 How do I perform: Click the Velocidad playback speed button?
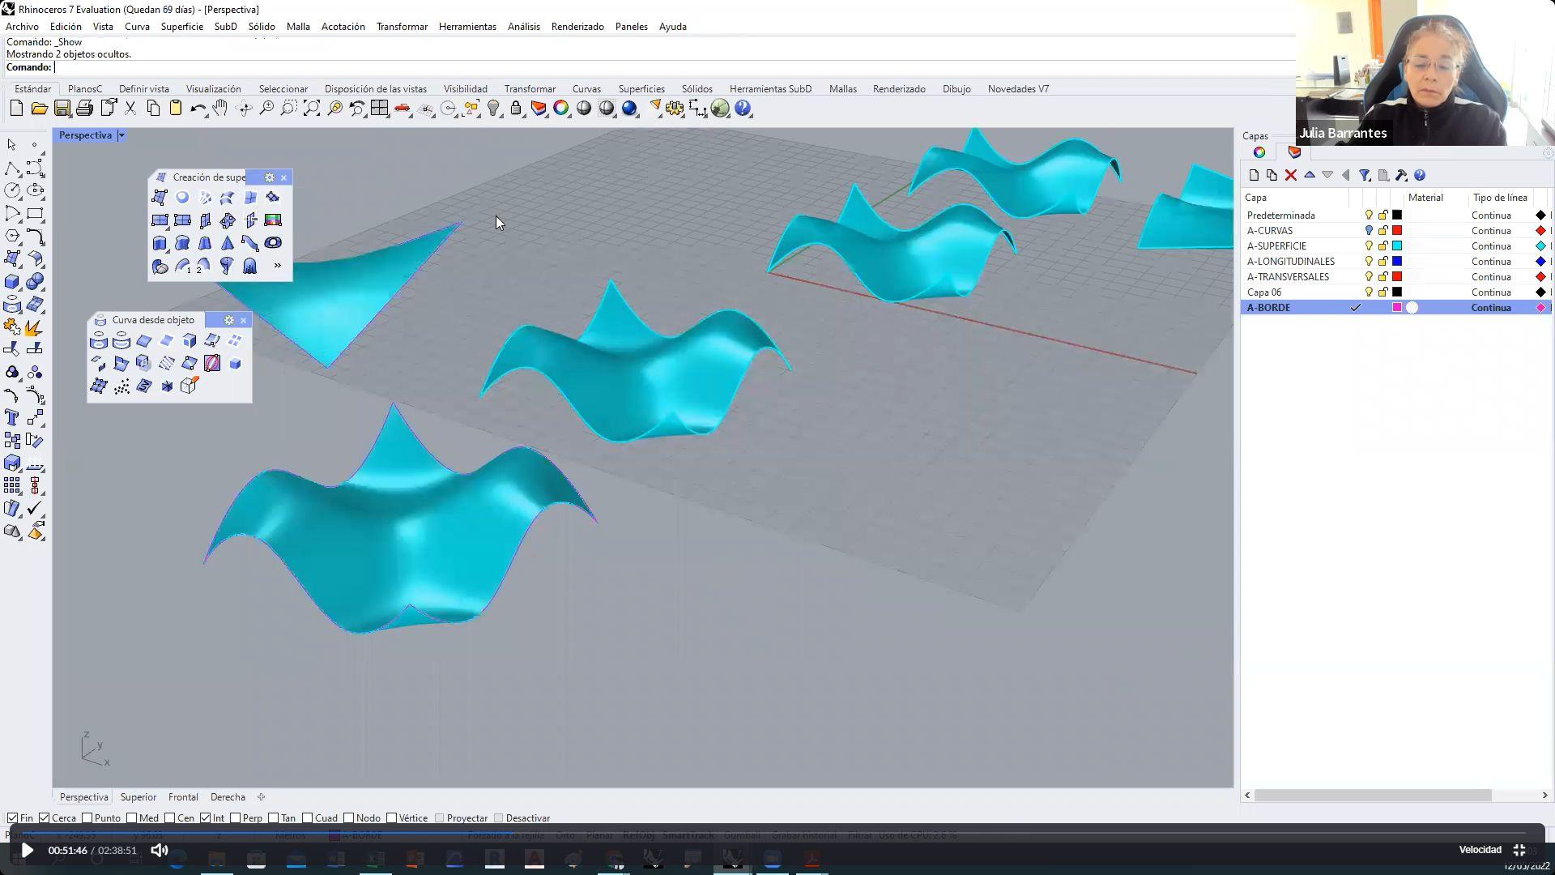click(x=1480, y=850)
